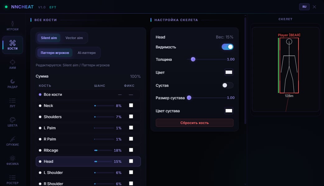
Task: Select the Паттерн игроков tab
Action: pyautogui.click(x=55, y=53)
